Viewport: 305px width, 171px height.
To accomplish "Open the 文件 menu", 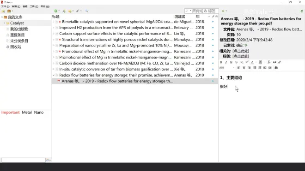I will (5, 6).
